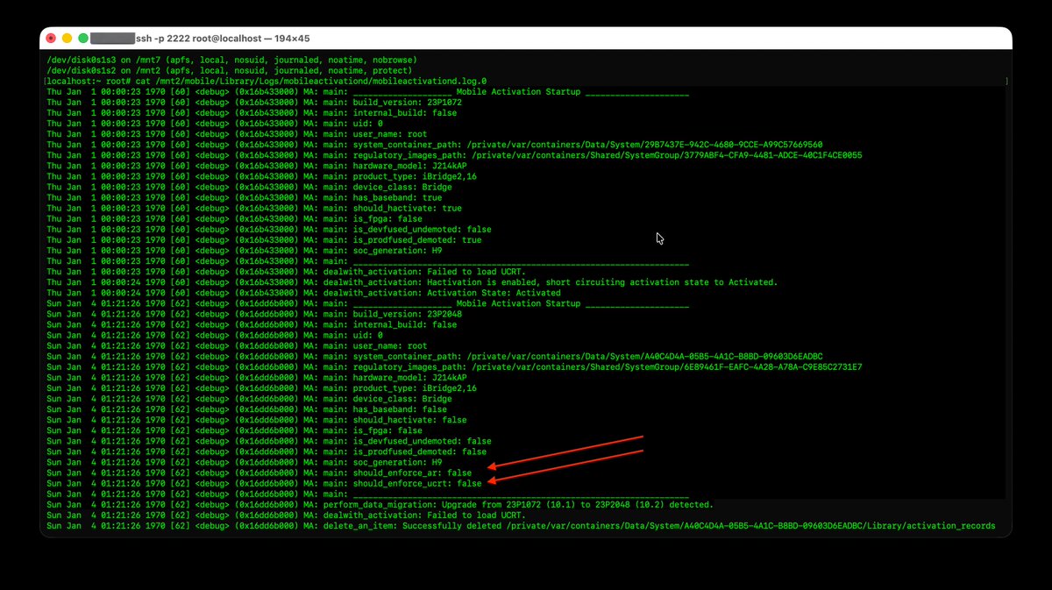Click the '/dev/disk0s1s3 on /mnt7' mount line

[x=230, y=60]
